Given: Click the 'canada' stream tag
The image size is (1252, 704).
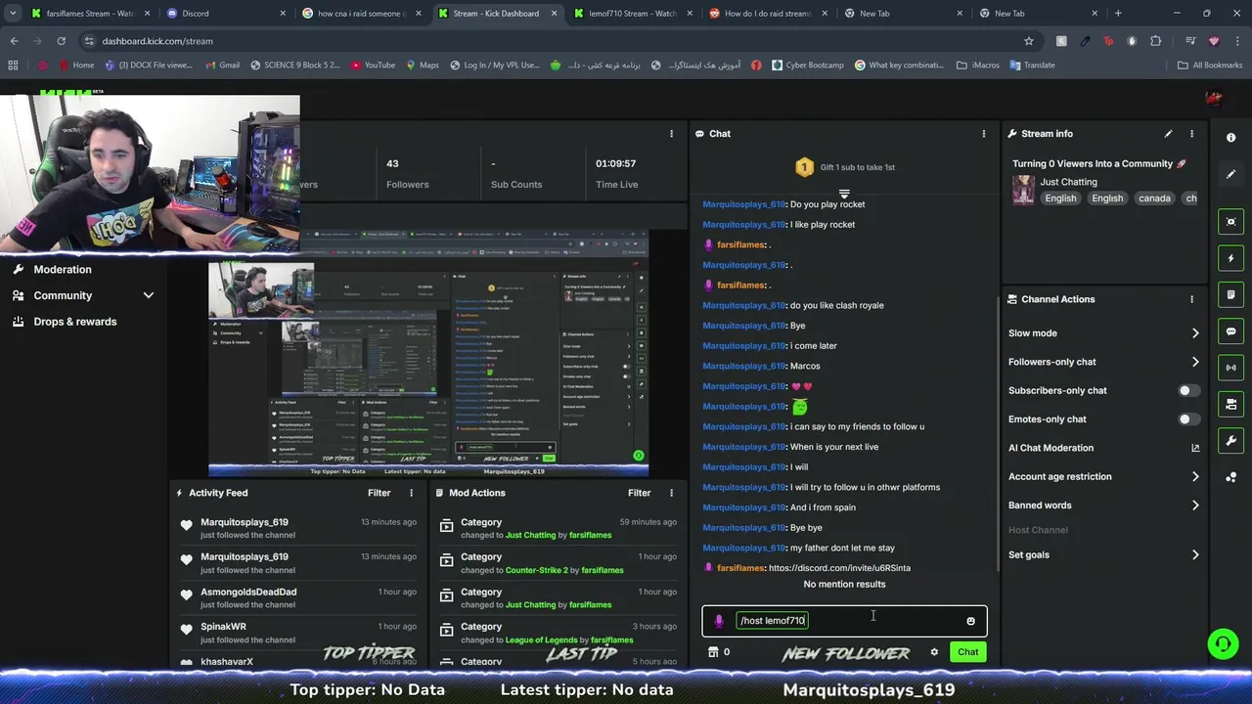Looking at the screenshot, I should 1154,198.
